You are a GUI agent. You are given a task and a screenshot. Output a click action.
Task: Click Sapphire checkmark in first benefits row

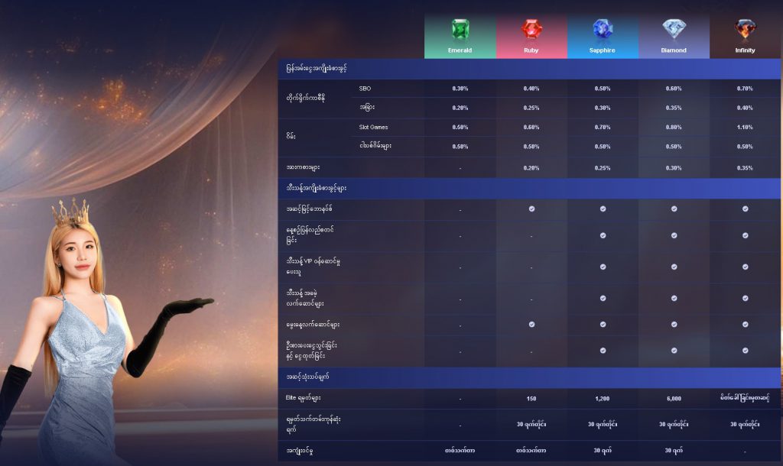click(603, 209)
